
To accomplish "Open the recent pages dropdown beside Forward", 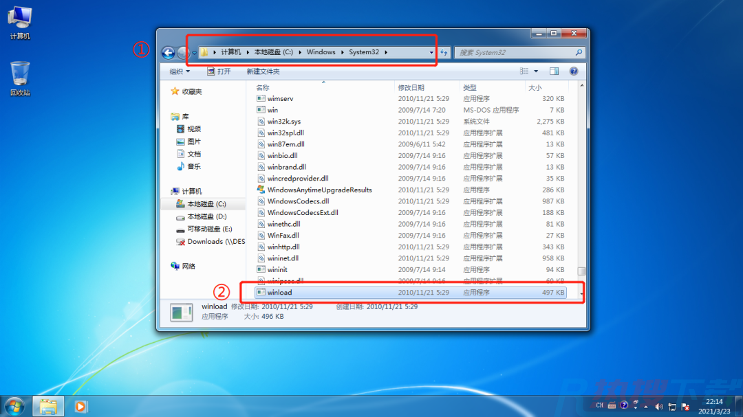I will [x=194, y=53].
